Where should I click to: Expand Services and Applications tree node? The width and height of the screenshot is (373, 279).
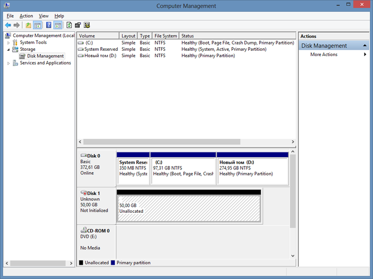(8, 63)
